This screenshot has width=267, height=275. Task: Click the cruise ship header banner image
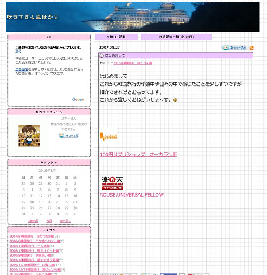coord(133,17)
